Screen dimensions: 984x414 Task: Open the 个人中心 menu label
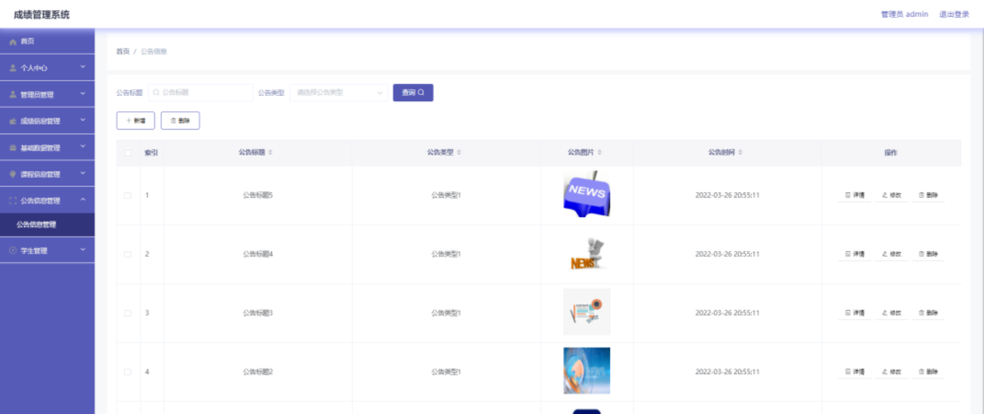34,68
